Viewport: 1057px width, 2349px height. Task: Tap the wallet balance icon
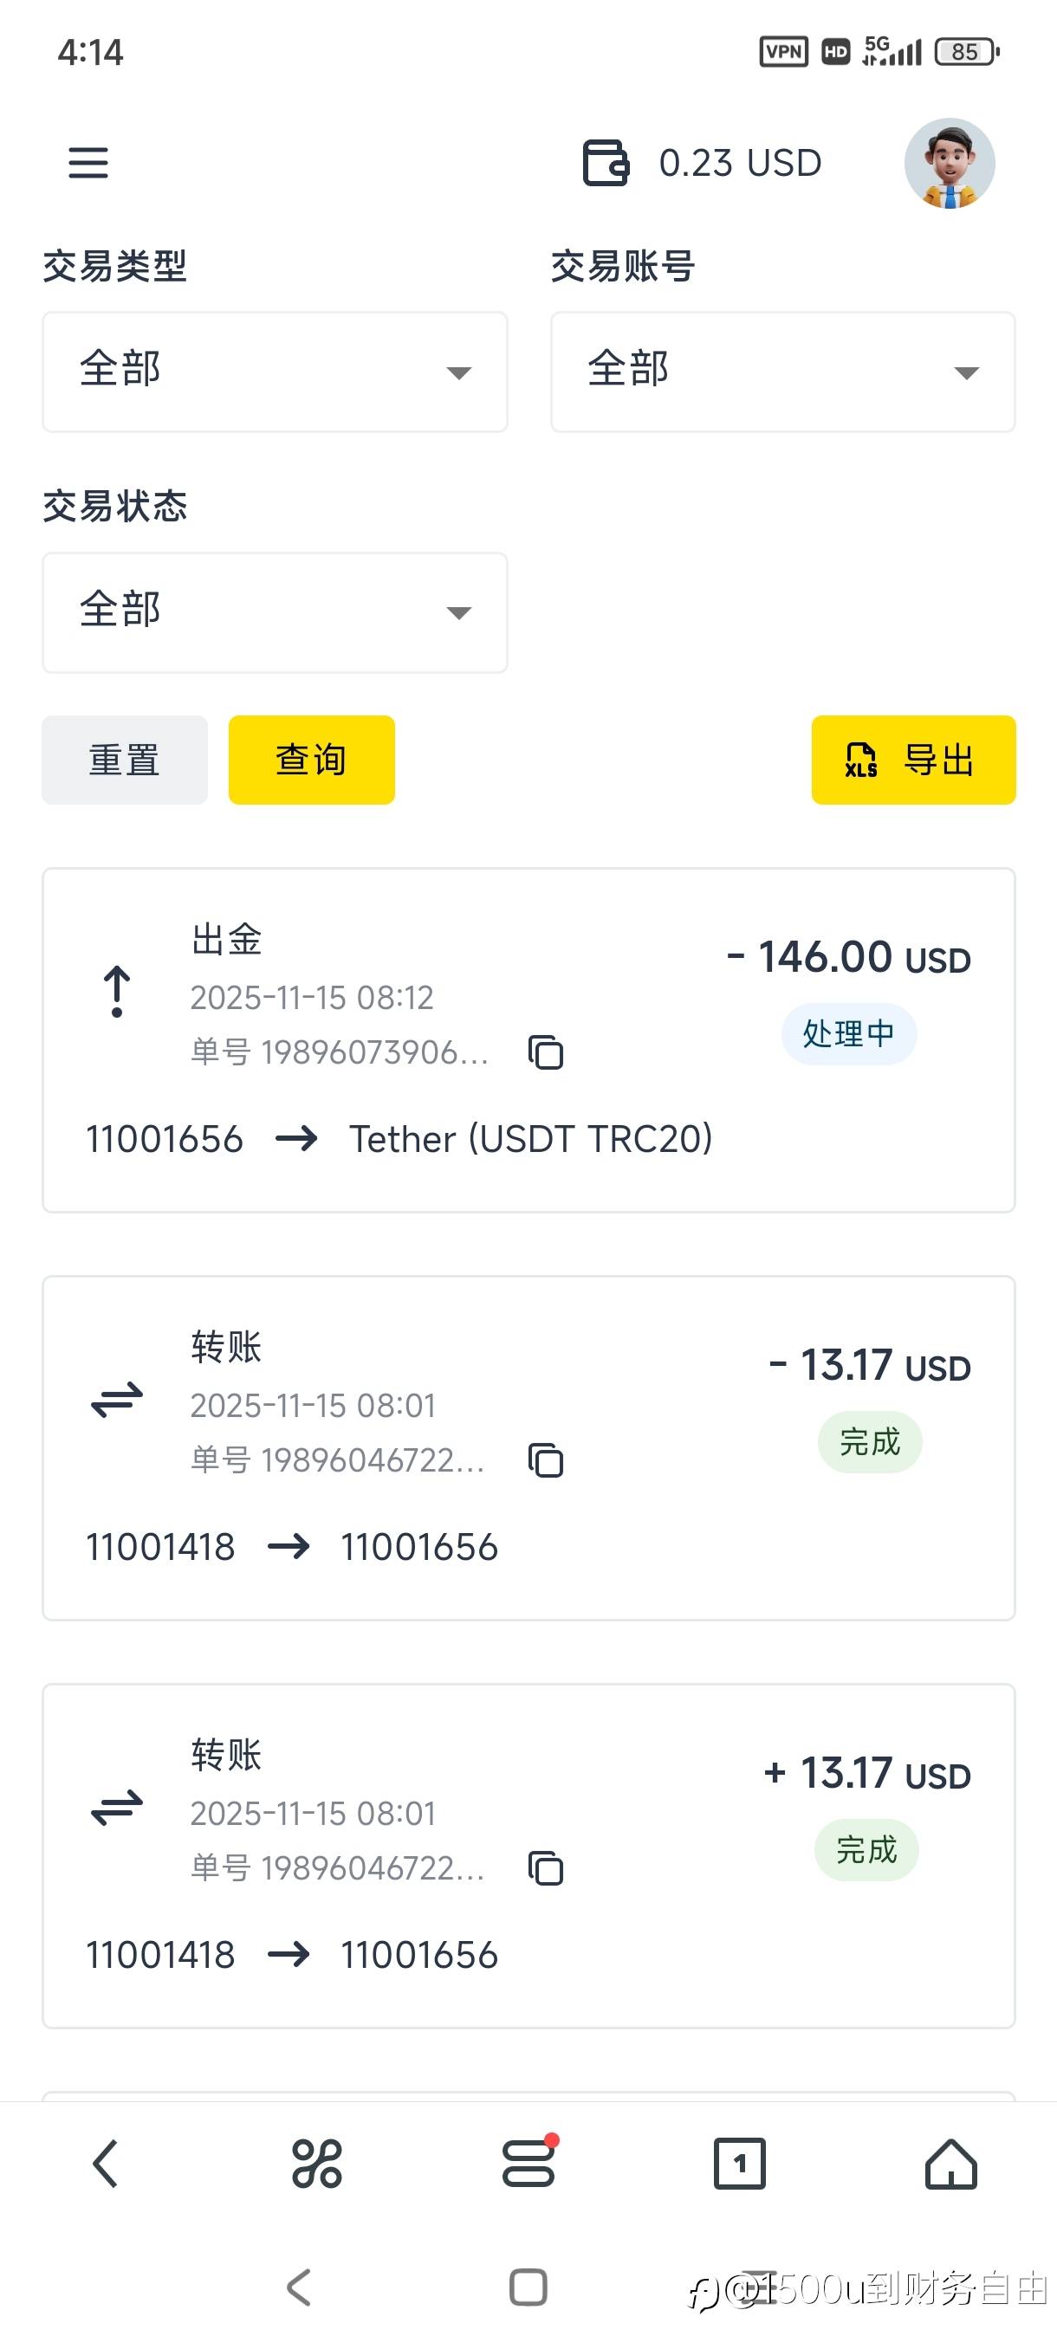pyautogui.click(x=606, y=163)
